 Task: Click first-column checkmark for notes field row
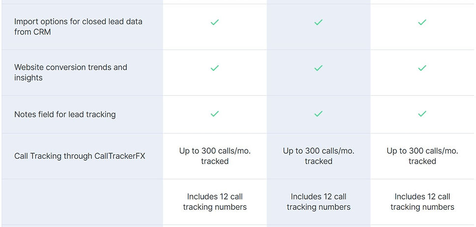coord(214,114)
